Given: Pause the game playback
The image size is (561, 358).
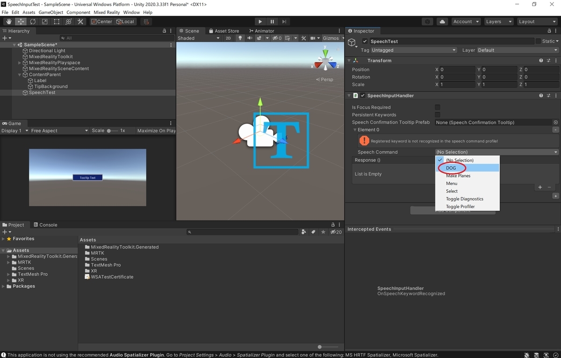Looking at the screenshot, I should 272,21.
